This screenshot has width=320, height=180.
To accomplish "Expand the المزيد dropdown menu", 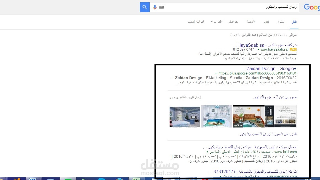I will click(216, 22).
